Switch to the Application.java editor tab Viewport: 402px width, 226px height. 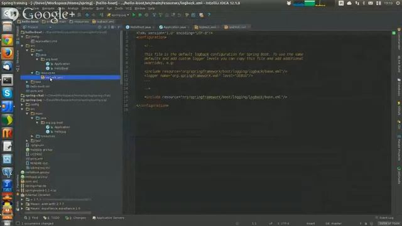tap(175, 27)
